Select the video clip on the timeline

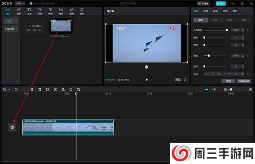[68, 127]
